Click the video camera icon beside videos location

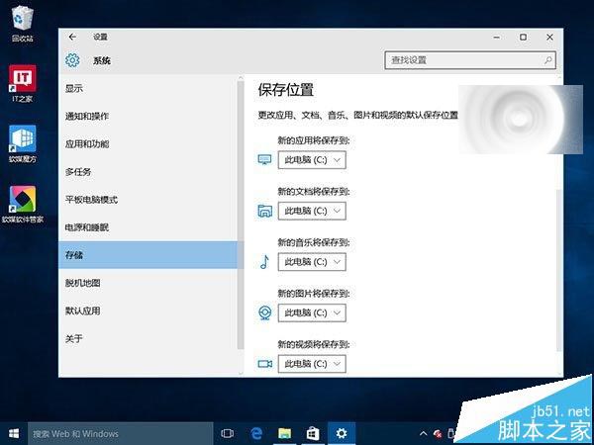[264, 364]
